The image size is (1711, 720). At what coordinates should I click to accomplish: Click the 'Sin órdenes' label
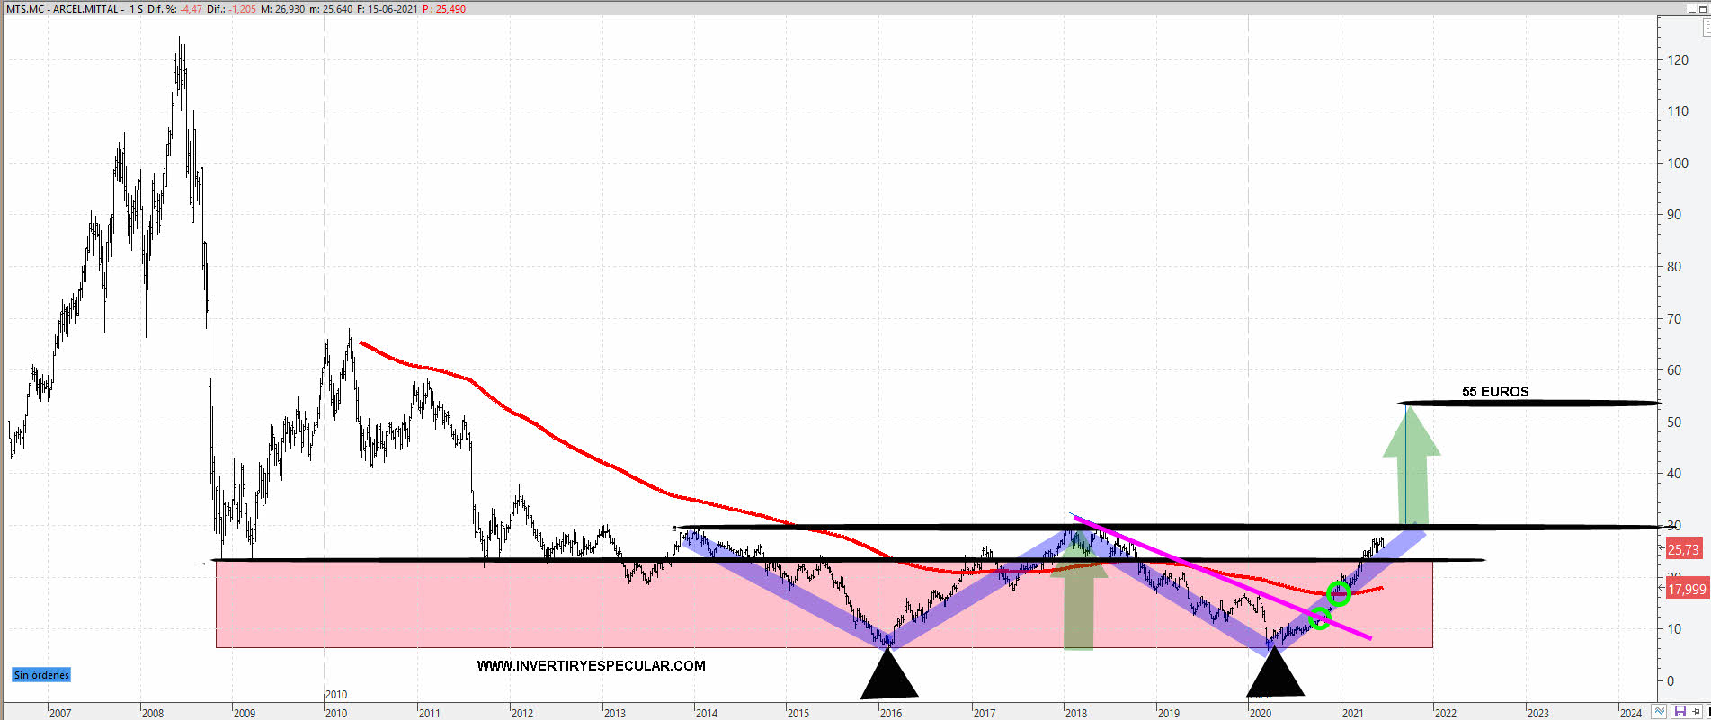pyautogui.click(x=41, y=675)
